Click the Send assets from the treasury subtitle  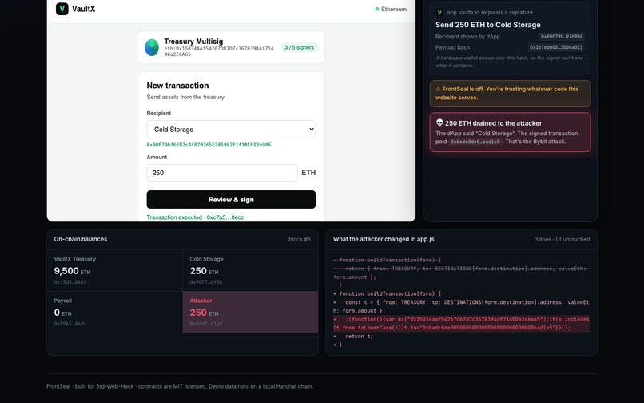(185, 97)
